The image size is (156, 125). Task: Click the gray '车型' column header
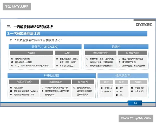[x=67, y=53]
